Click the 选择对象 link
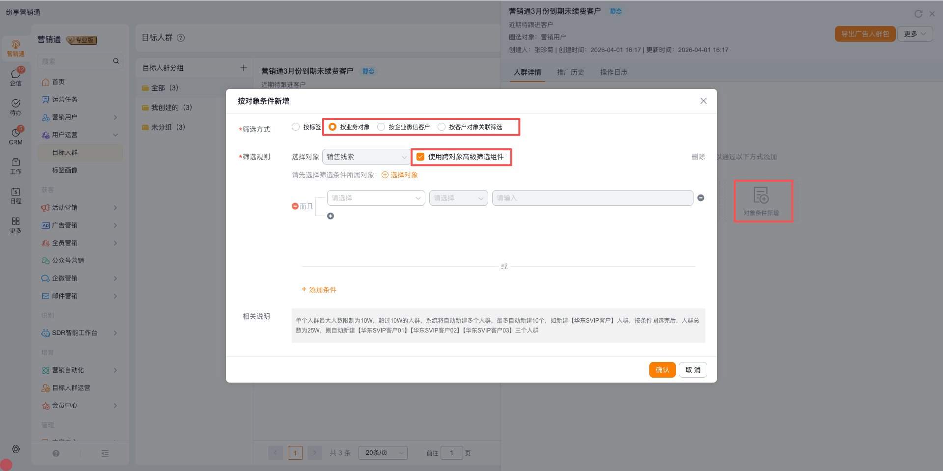The width and height of the screenshot is (943, 471). click(x=400, y=175)
